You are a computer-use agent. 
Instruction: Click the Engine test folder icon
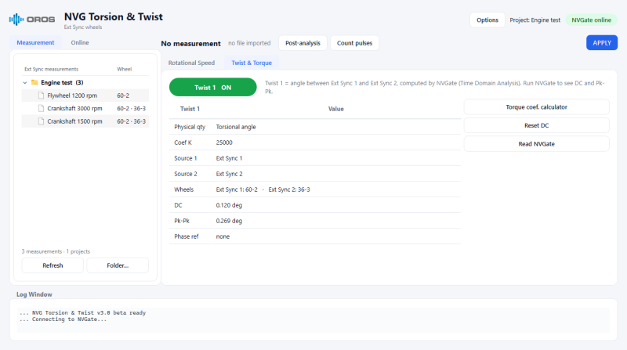tap(34, 82)
